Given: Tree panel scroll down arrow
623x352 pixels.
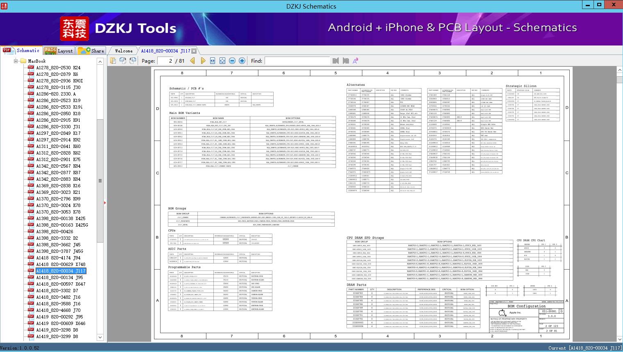Looking at the screenshot, I should point(100,337).
